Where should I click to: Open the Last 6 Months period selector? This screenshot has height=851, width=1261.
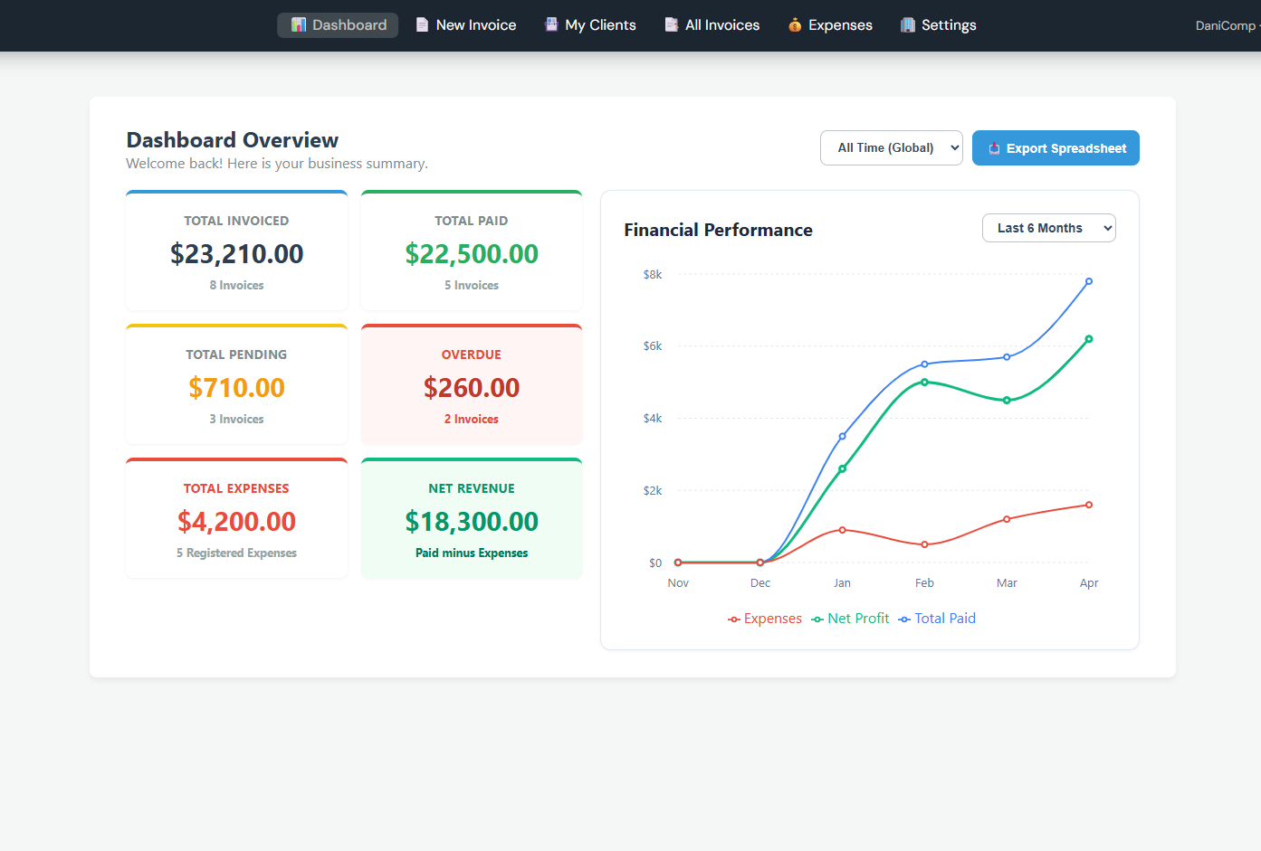click(x=1048, y=228)
